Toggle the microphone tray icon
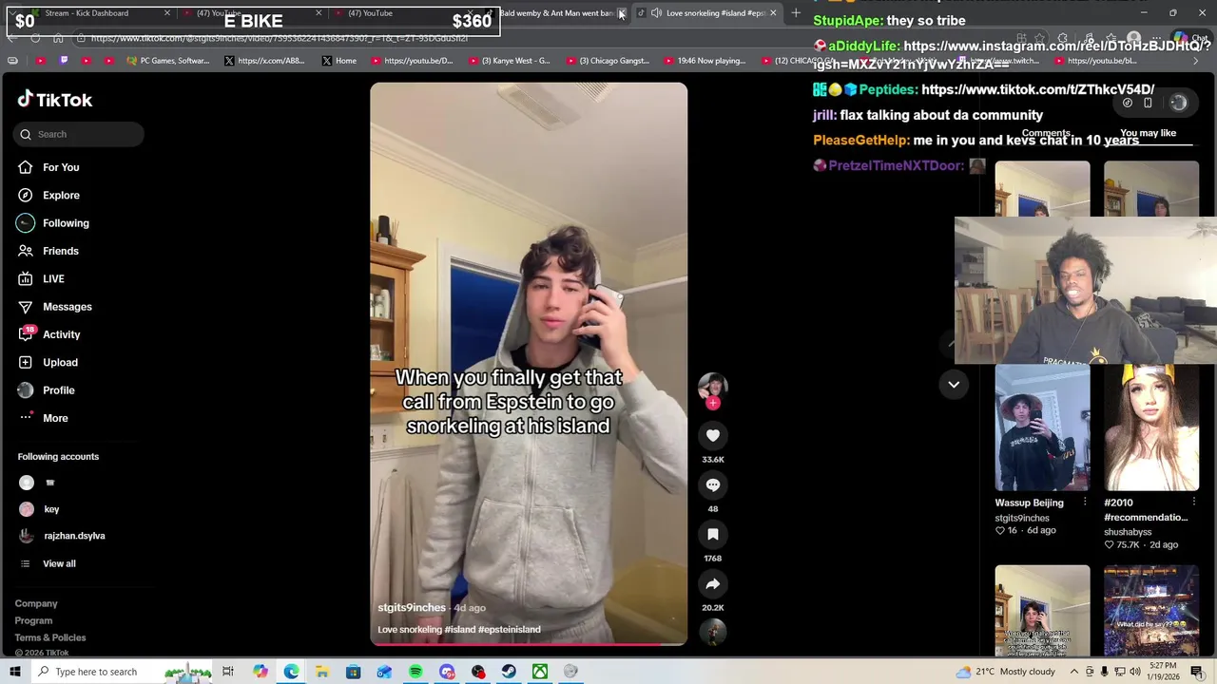This screenshot has height=684, width=1217. pyautogui.click(x=1105, y=672)
